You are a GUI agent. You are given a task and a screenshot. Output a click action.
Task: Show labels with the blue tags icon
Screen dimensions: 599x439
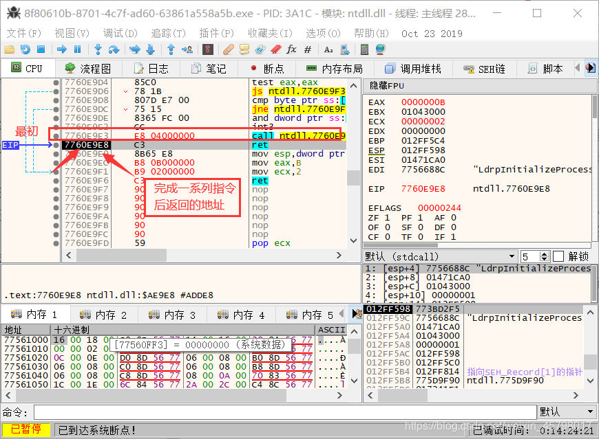coord(260,49)
